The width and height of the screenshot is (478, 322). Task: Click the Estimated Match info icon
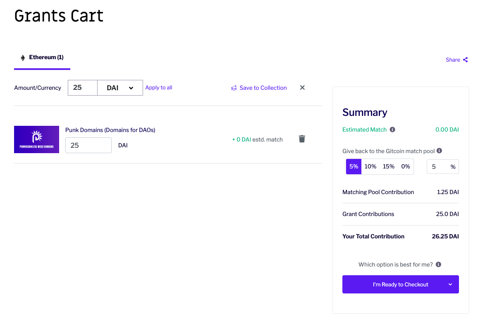coord(392,130)
